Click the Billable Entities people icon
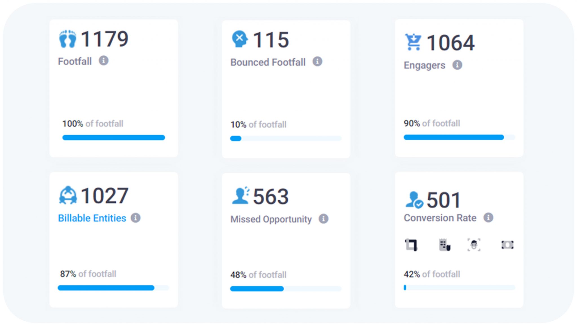Viewport: 577px width, 326px height. (68, 195)
